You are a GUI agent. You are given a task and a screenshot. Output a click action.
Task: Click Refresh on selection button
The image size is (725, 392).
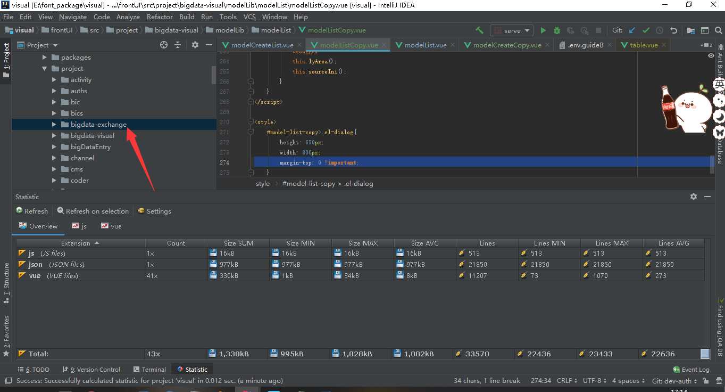[x=93, y=211]
